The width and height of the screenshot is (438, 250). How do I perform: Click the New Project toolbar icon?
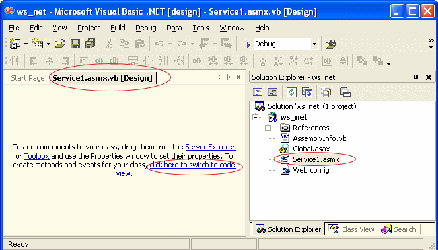coord(15,44)
